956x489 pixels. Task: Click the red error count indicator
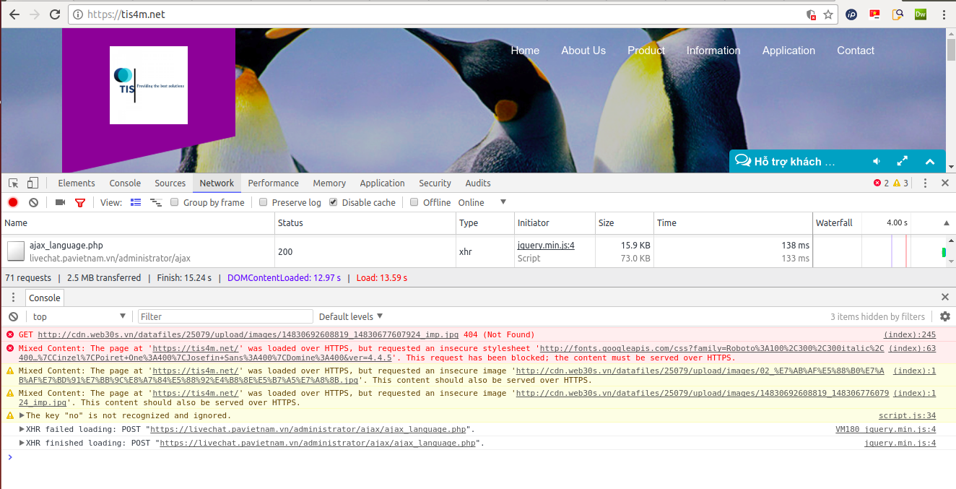(x=881, y=183)
